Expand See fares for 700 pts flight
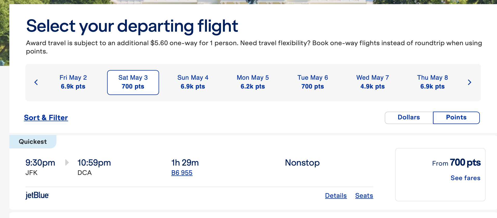 coord(465,178)
